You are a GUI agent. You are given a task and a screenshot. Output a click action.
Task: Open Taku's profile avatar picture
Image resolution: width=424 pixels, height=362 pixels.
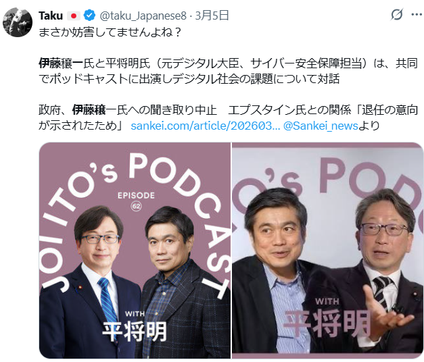[18, 22]
